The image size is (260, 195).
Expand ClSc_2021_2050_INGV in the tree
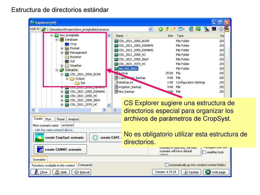[x=62, y=100]
